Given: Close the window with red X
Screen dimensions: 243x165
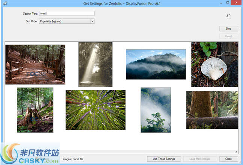Looking at the screenshot, I should [x=236, y=3].
